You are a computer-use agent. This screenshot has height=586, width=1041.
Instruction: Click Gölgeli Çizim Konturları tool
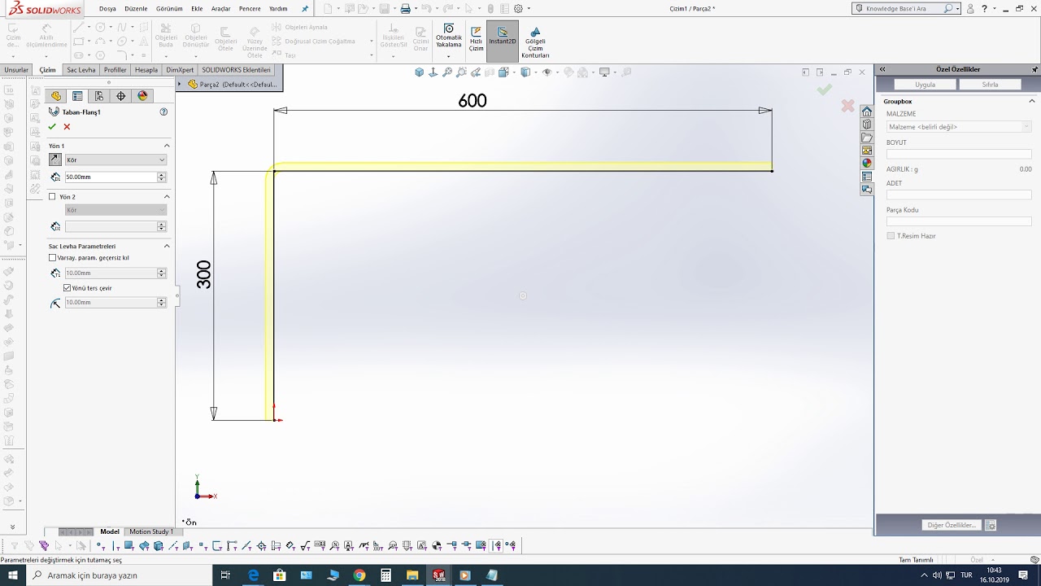[x=535, y=42]
